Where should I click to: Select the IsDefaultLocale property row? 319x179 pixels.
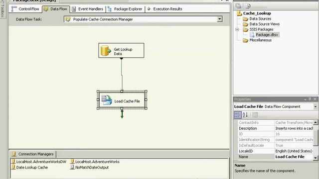tap(276, 145)
